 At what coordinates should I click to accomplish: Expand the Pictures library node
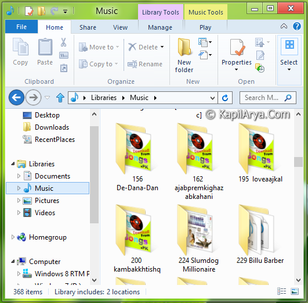pos(19,201)
